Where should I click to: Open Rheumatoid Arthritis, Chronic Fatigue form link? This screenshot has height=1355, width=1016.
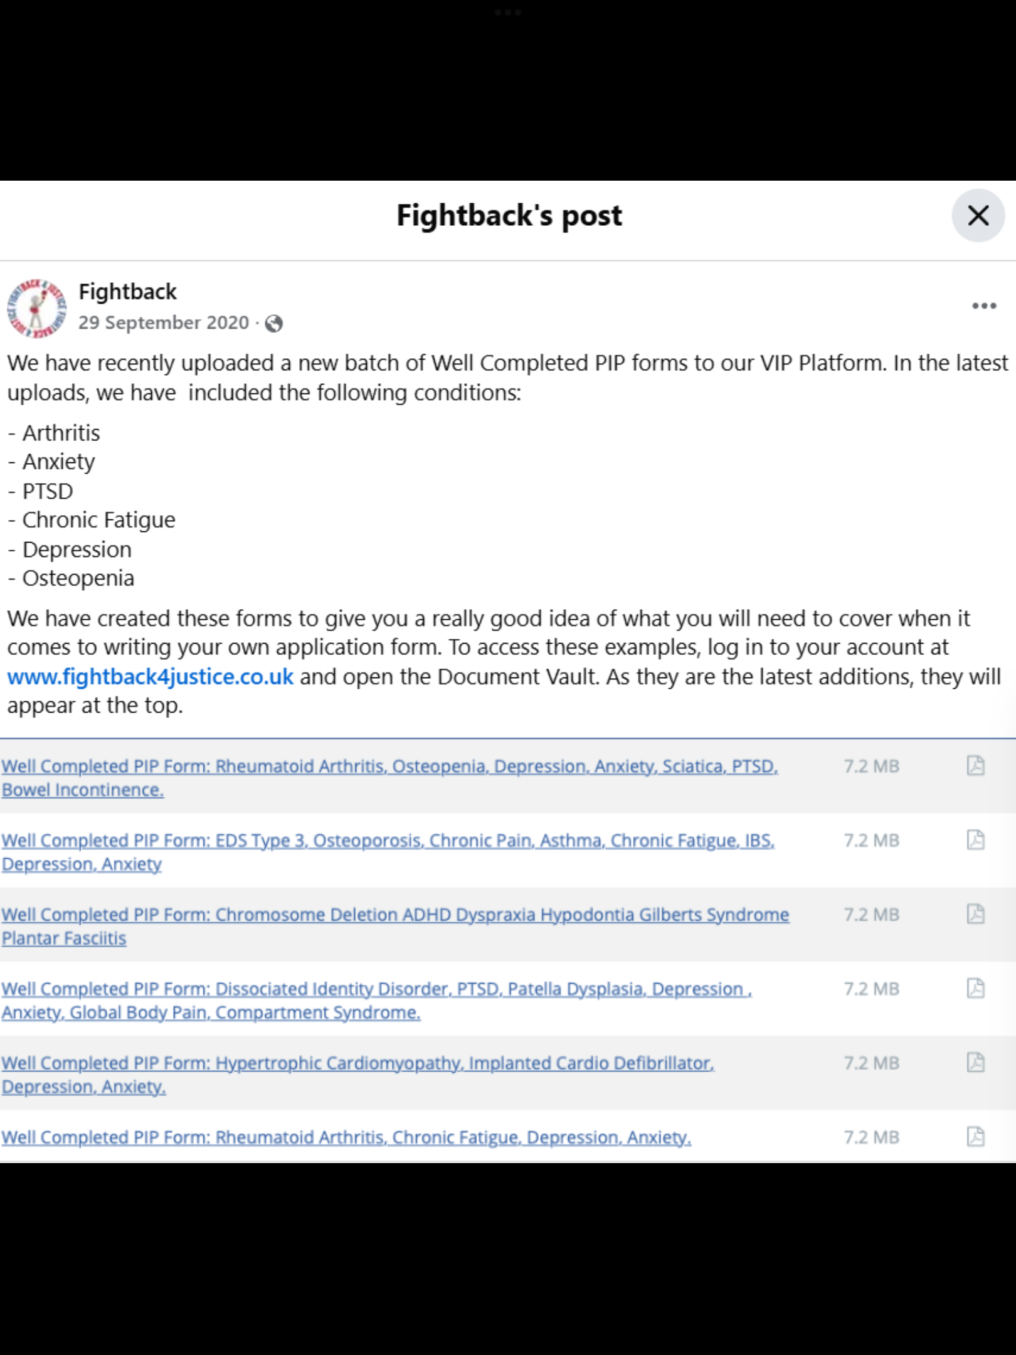pyautogui.click(x=346, y=1137)
